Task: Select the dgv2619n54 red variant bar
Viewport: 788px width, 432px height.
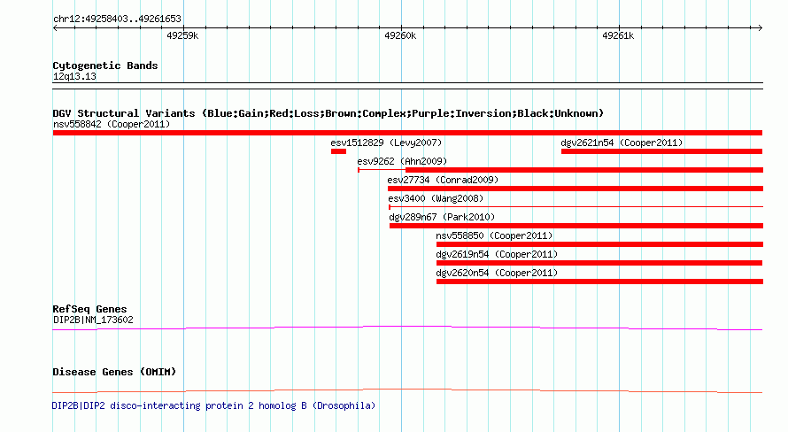Action: (599, 263)
